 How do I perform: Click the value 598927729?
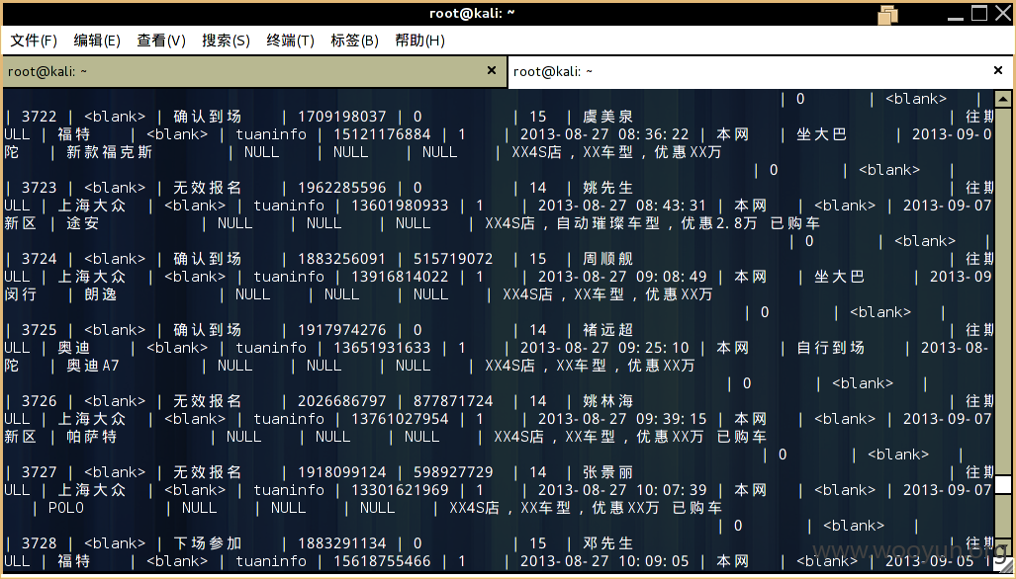coord(453,473)
